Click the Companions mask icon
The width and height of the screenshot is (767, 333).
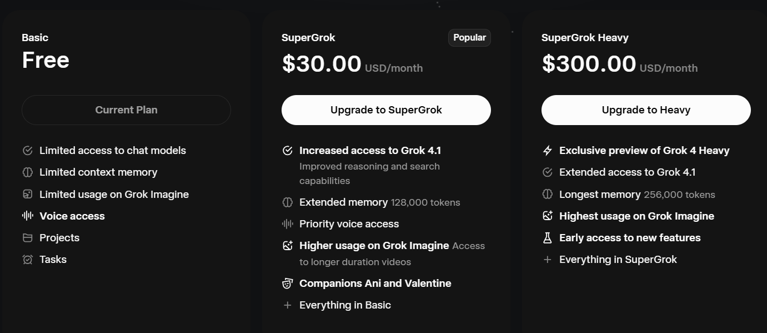point(287,284)
